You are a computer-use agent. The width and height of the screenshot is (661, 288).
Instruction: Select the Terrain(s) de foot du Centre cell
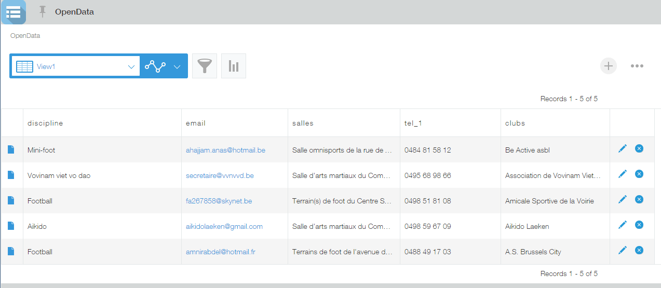[344, 201]
